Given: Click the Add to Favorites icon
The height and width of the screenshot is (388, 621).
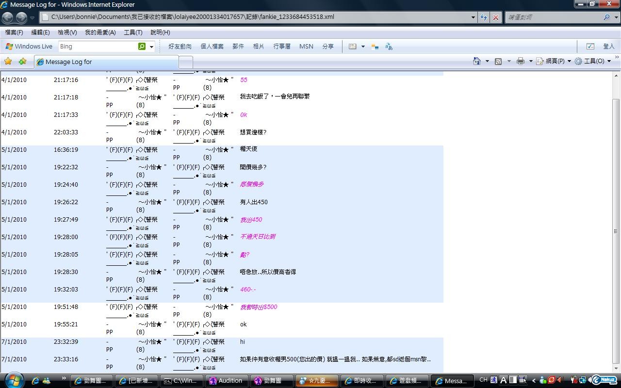Looking at the screenshot, I should tap(22, 61).
